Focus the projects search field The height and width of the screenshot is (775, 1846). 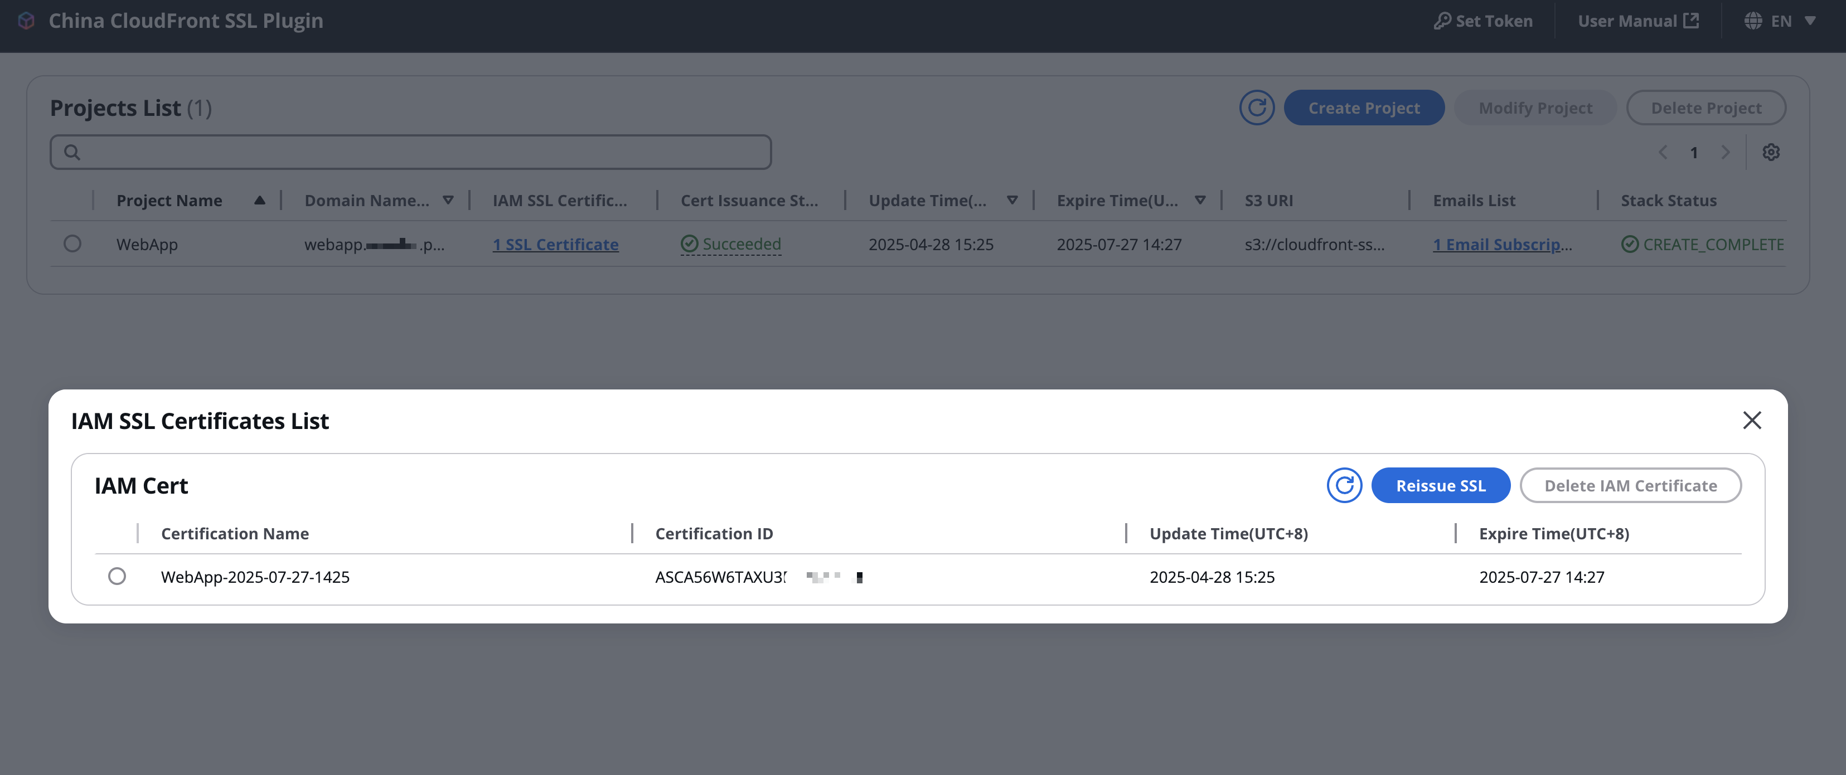tap(410, 152)
